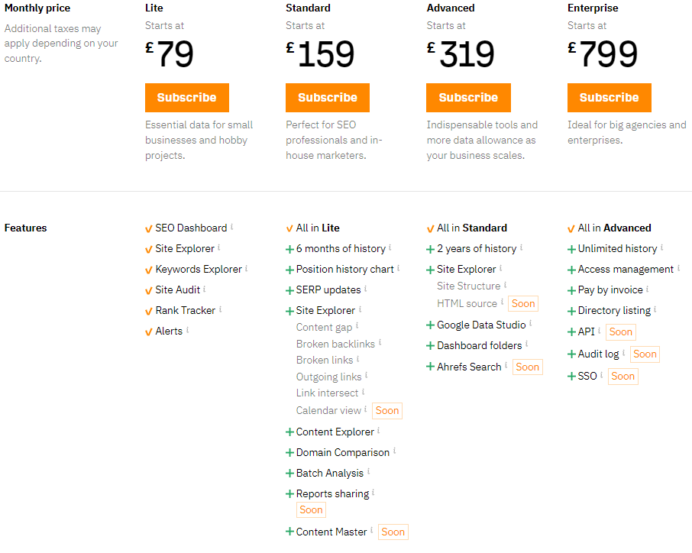Open Domain Comparison info icon
Viewport: 692px width, 553px height.
click(395, 451)
